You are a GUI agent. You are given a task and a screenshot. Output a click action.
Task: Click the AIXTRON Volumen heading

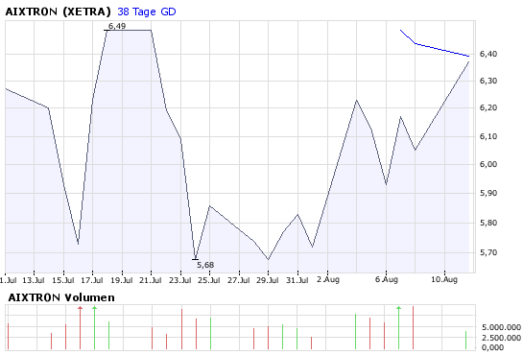(x=61, y=297)
